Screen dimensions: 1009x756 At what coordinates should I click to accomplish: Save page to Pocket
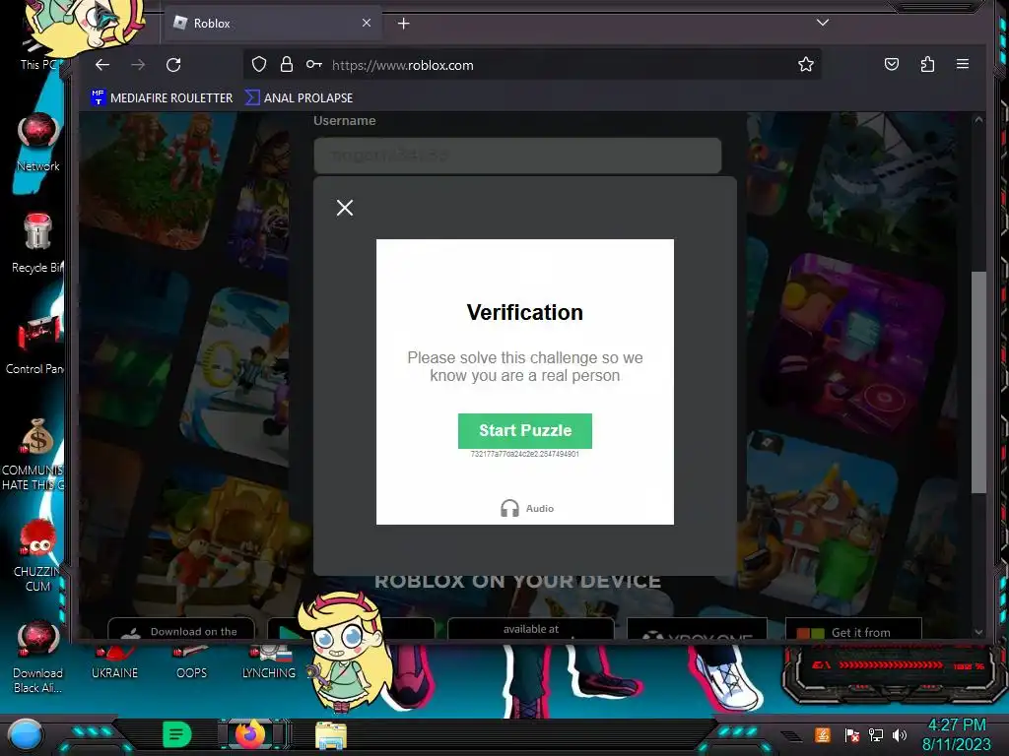point(891,64)
